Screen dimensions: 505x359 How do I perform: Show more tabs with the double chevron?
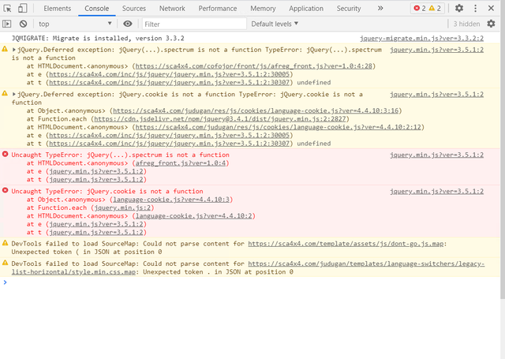pyautogui.click(x=380, y=9)
